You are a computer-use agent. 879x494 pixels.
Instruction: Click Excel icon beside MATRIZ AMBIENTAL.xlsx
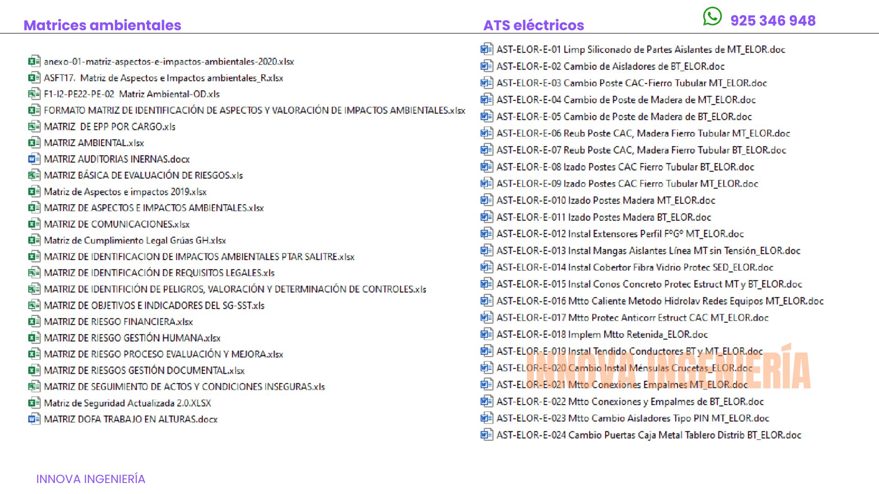tap(34, 143)
